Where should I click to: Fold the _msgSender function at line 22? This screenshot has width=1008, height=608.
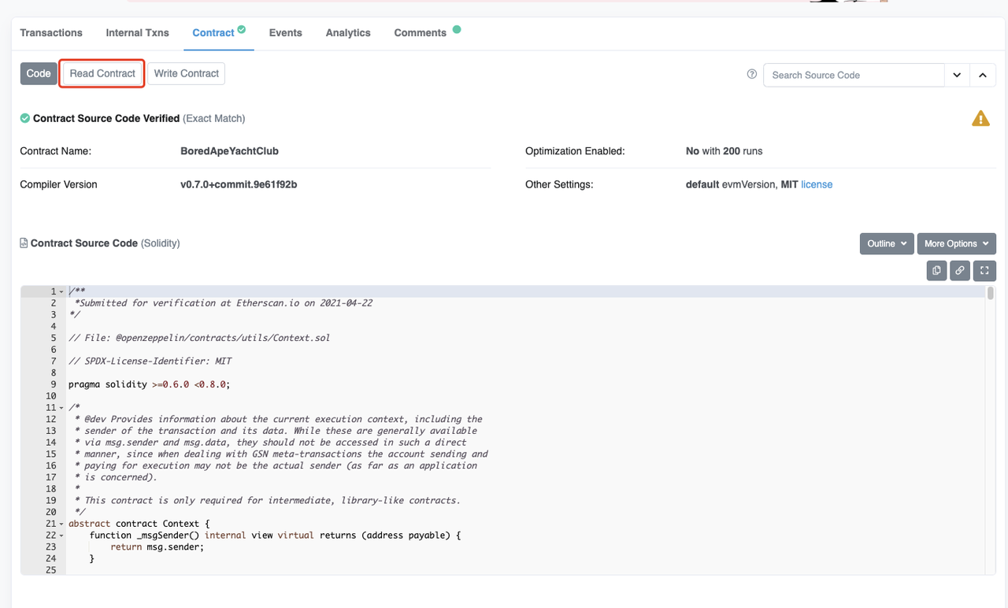coord(61,536)
